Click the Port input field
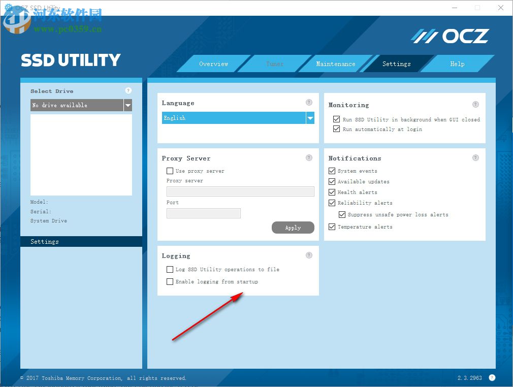This screenshot has width=513, height=387. pyautogui.click(x=203, y=213)
